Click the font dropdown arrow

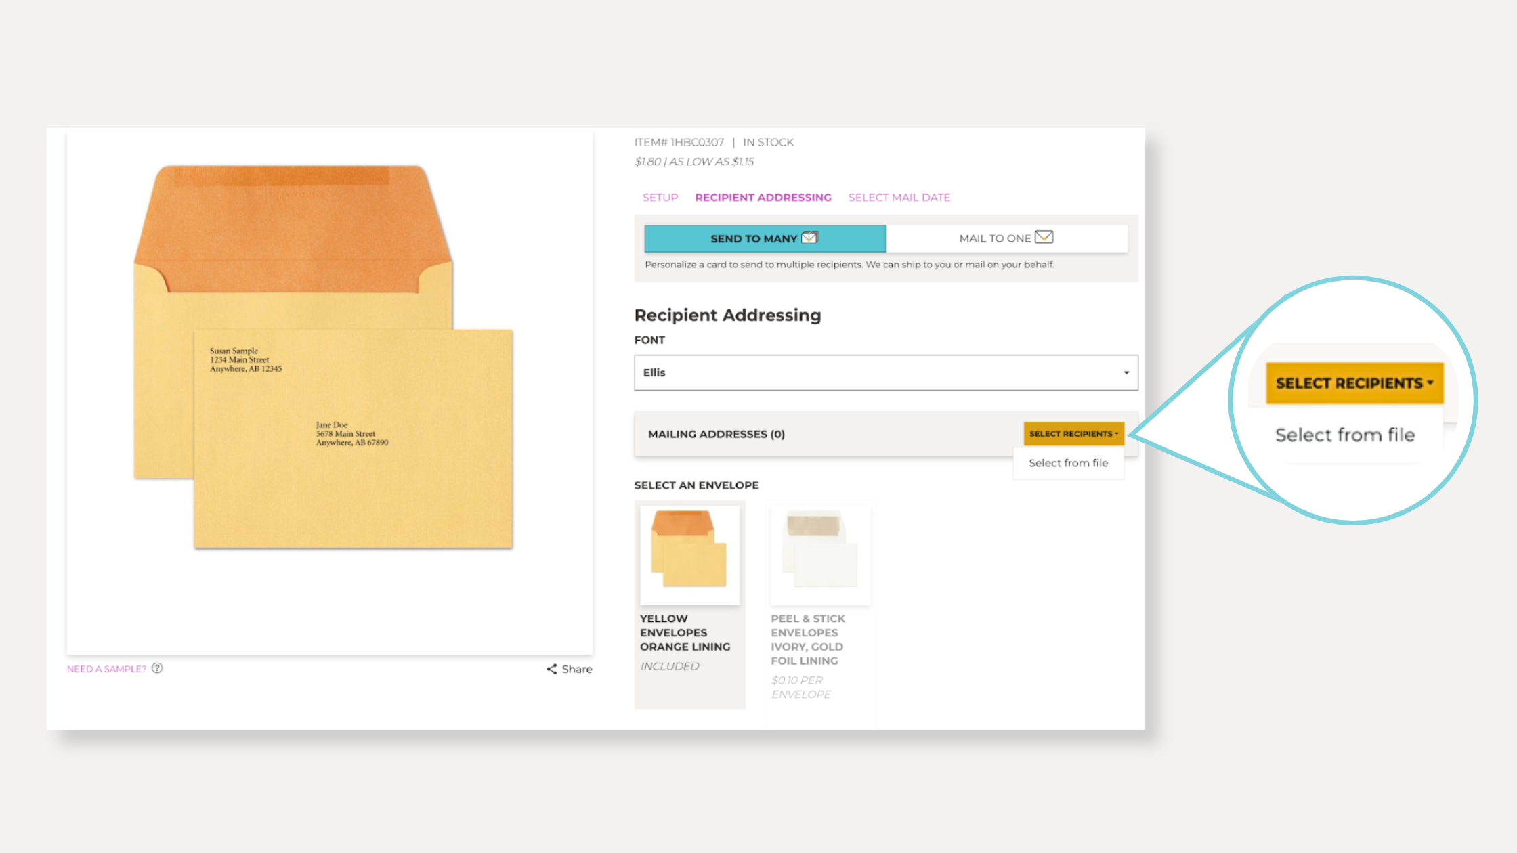(x=1126, y=372)
